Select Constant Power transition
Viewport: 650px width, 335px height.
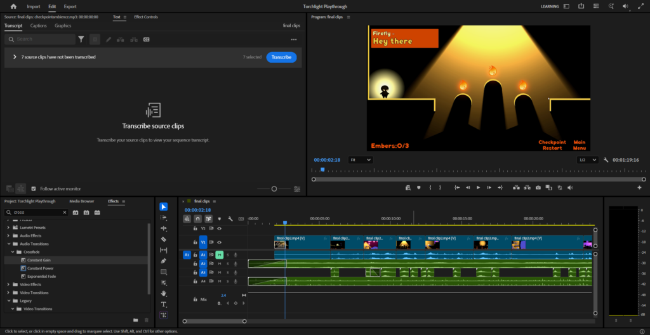pos(40,268)
